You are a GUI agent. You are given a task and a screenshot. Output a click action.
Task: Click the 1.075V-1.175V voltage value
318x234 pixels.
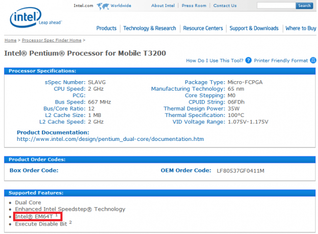(x=248, y=122)
